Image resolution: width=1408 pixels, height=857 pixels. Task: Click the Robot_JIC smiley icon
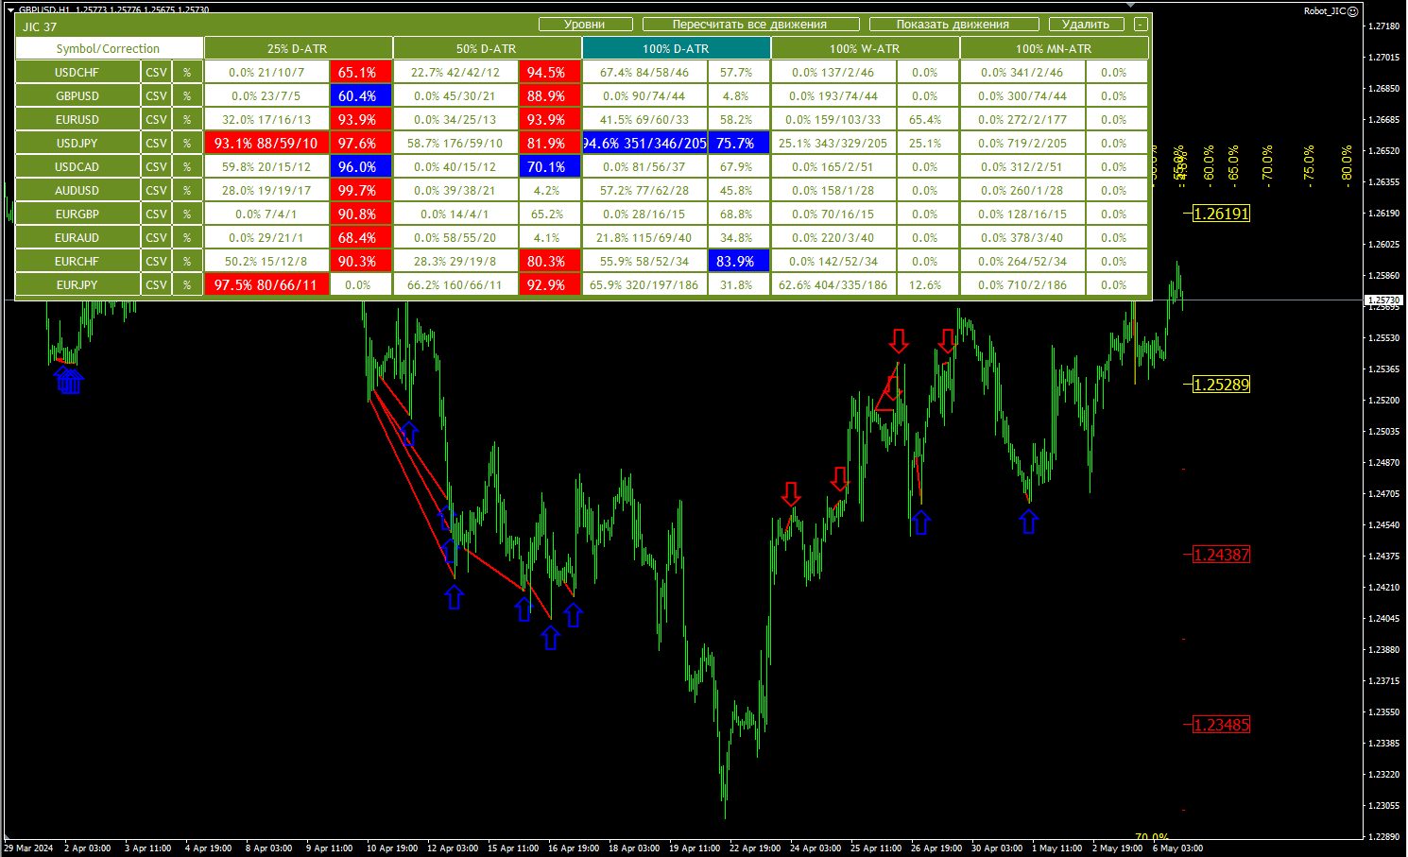click(x=1352, y=11)
